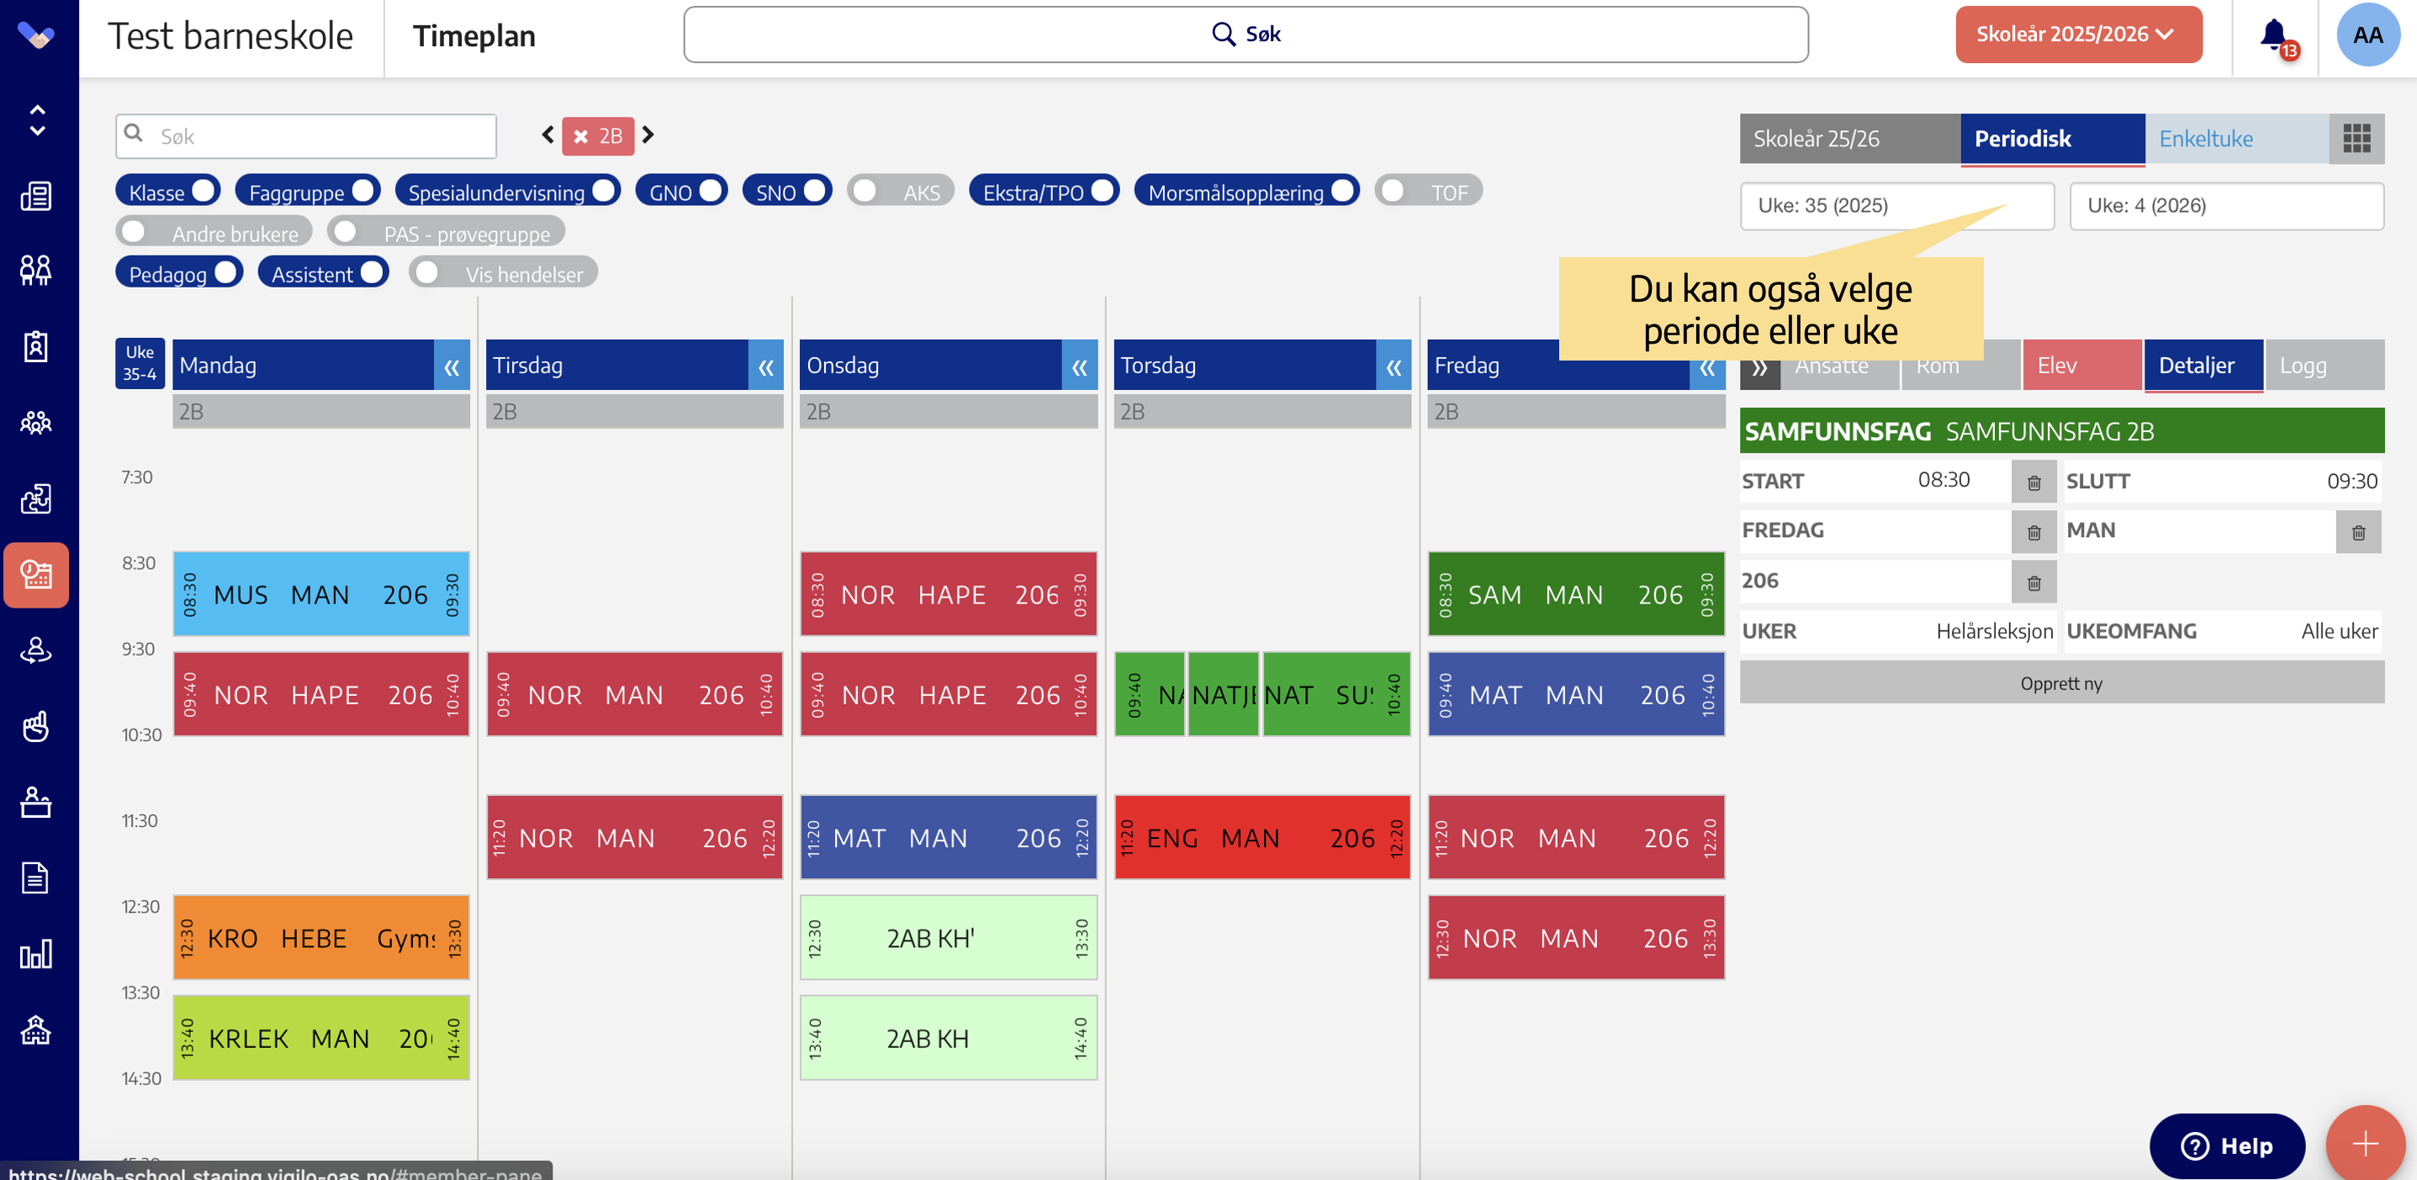
Task: Select Monday MUS MAN 206 lesson
Action: [x=321, y=593]
